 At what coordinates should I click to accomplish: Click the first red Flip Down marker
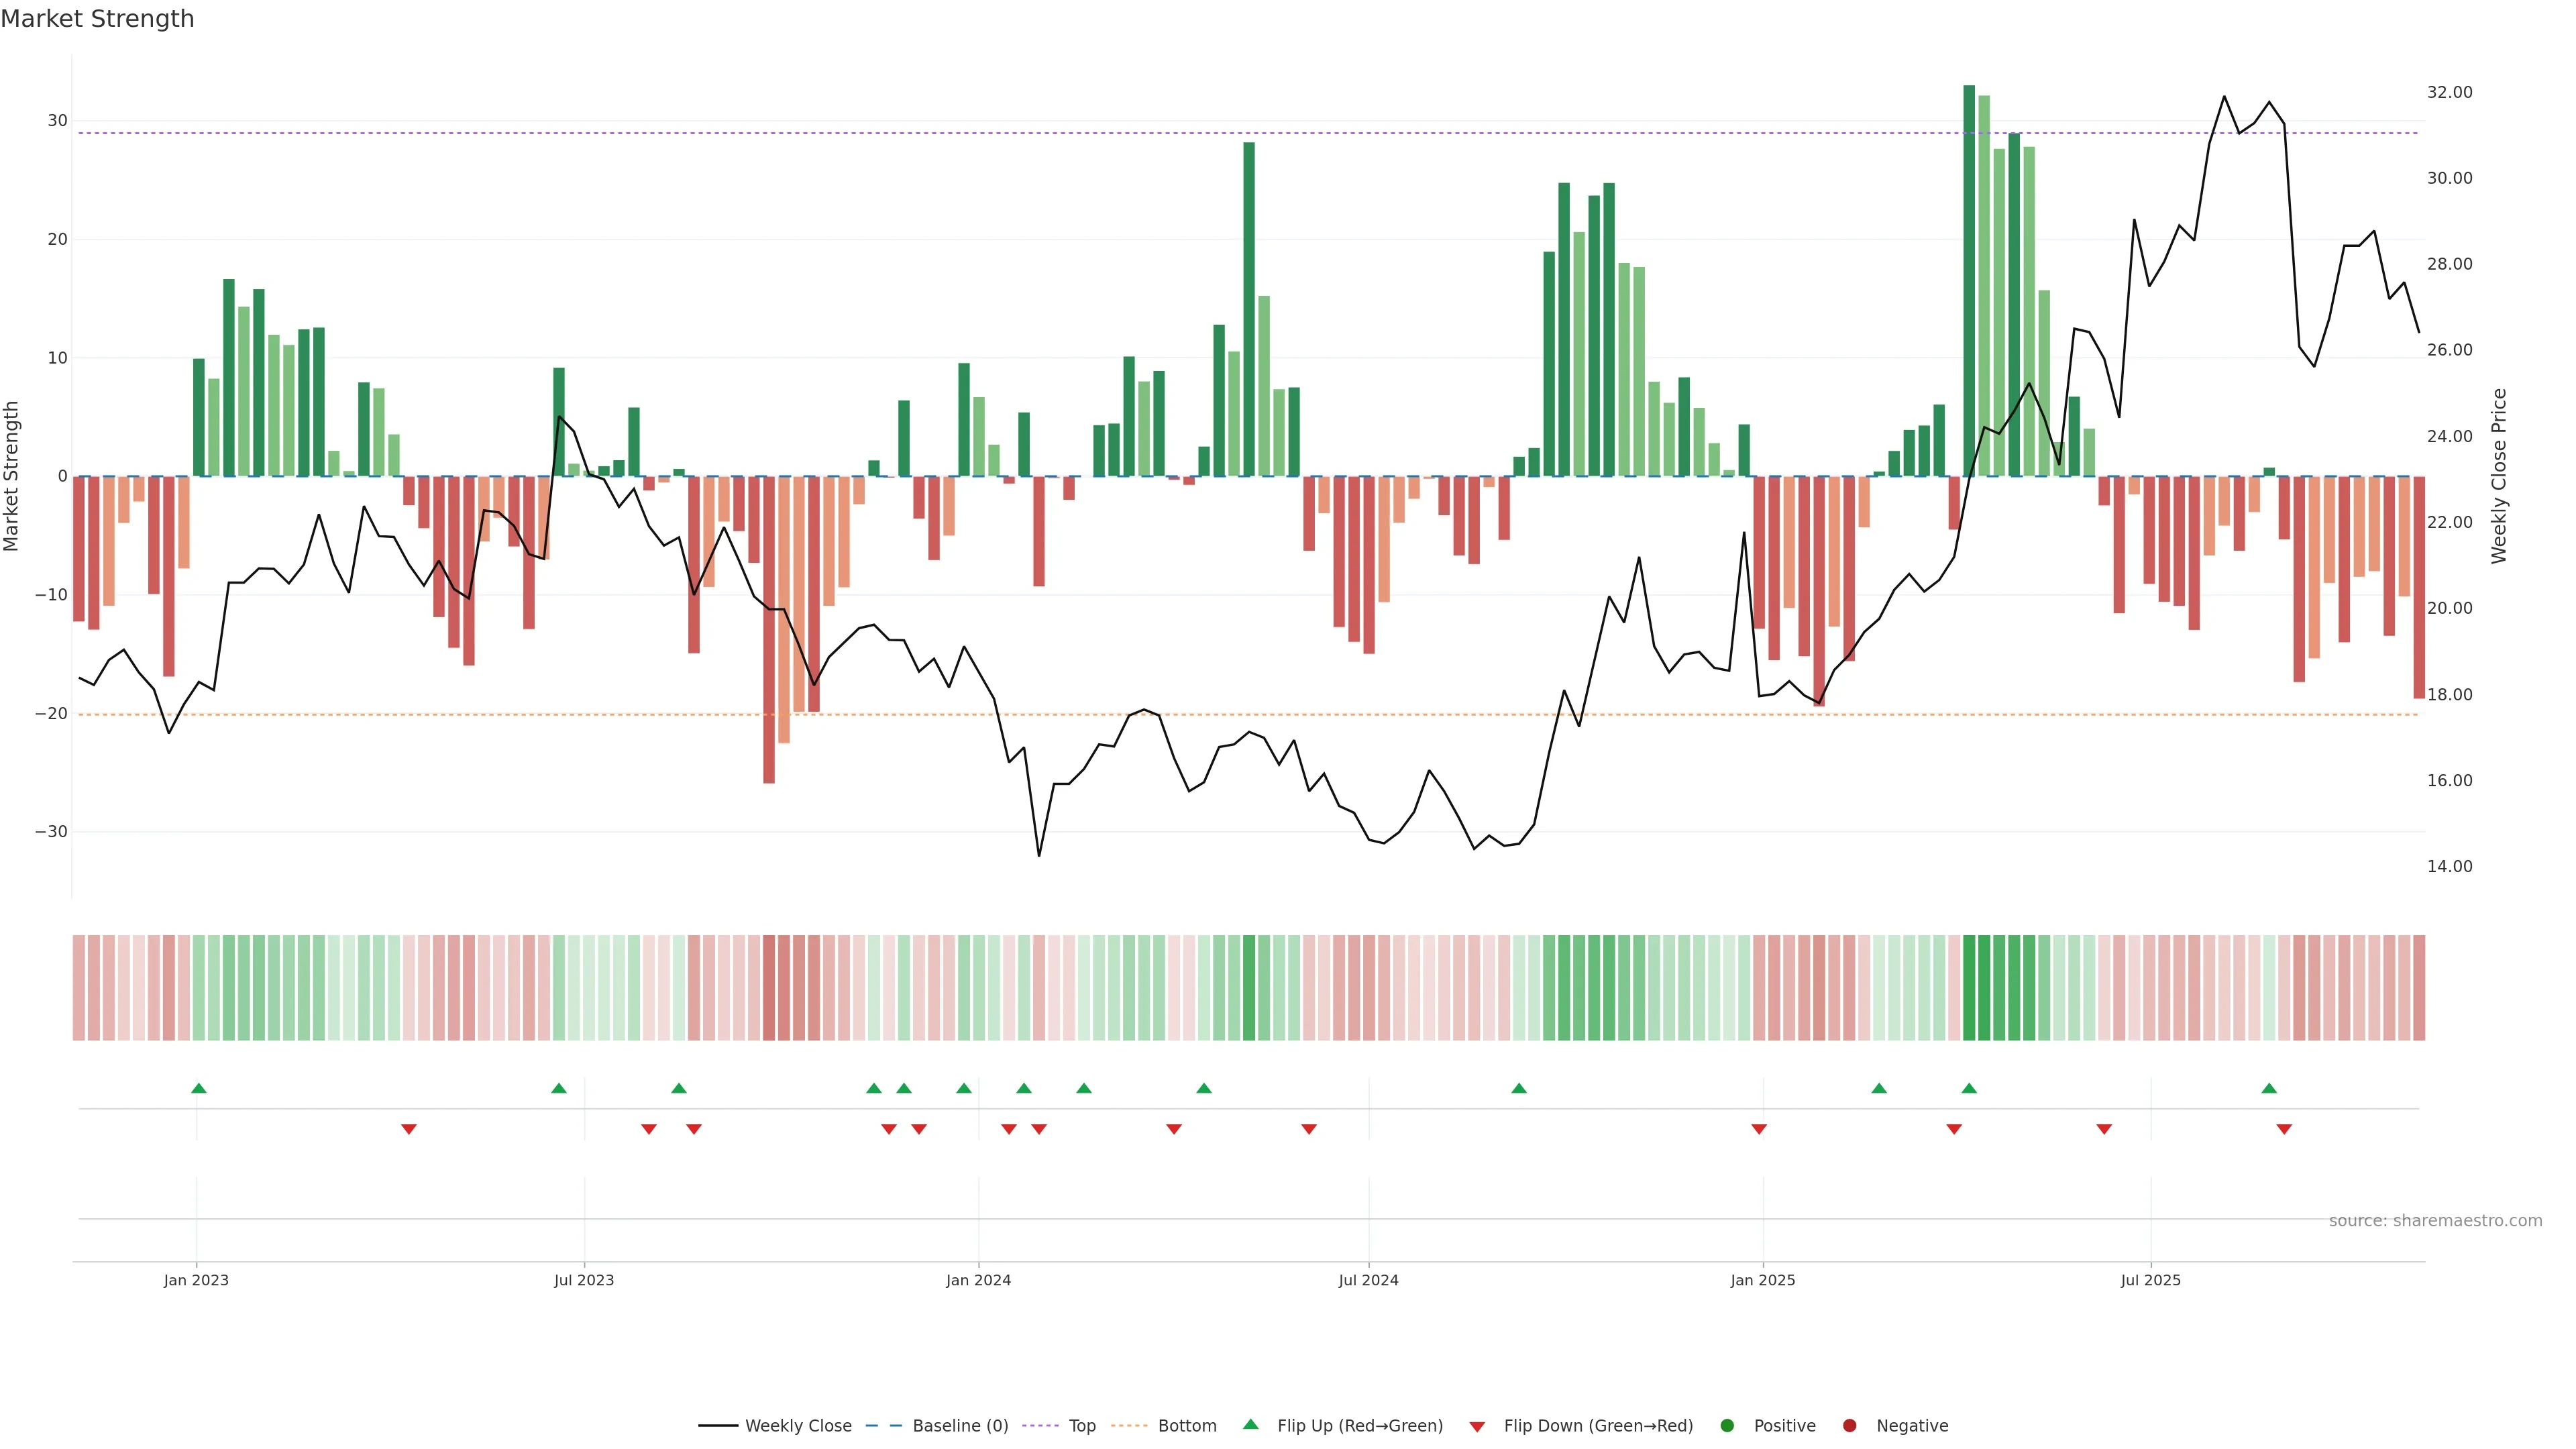tap(408, 1129)
